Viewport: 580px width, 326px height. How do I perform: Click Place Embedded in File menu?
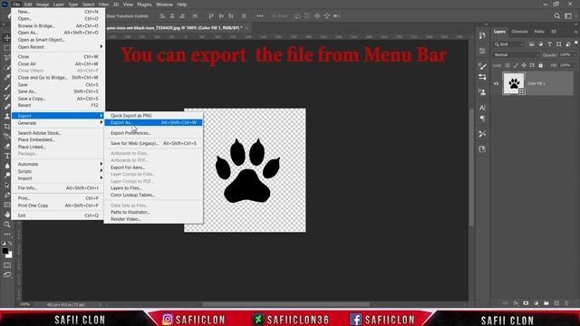(58, 140)
